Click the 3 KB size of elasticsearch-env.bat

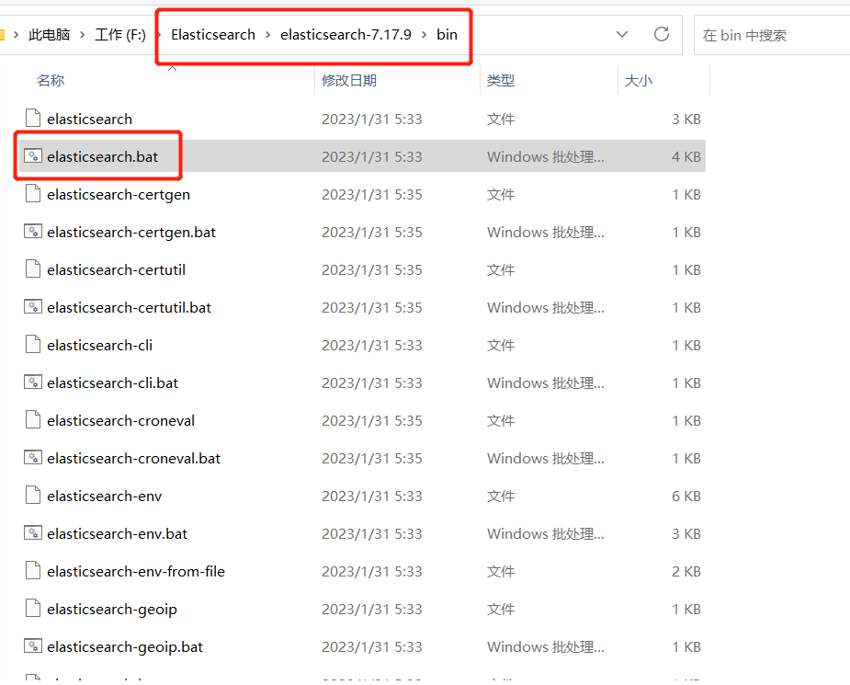pyautogui.click(x=686, y=533)
